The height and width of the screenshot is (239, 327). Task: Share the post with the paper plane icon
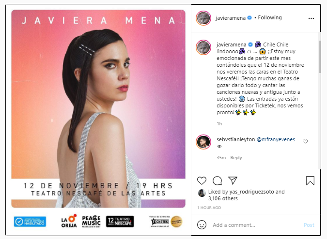pos(233,180)
